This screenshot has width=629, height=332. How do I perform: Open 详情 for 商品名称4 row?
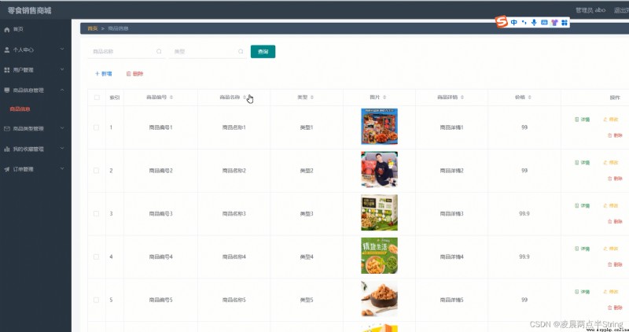[583, 249]
